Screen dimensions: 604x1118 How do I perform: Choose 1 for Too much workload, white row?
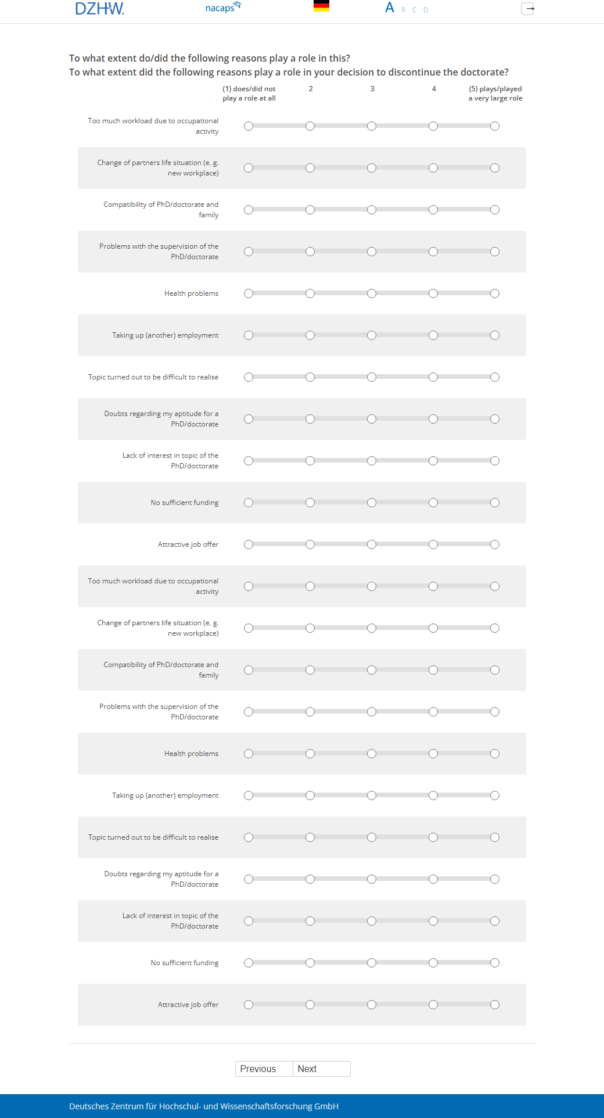(249, 126)
